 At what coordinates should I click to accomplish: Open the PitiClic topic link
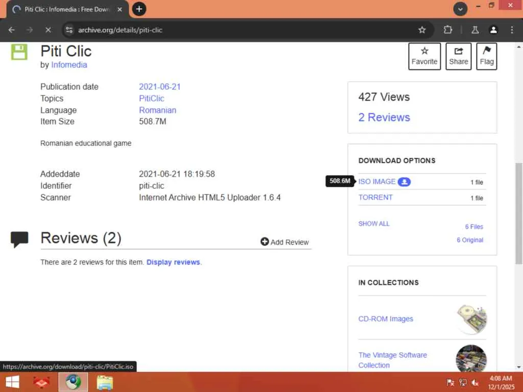[x=151, y=99]
